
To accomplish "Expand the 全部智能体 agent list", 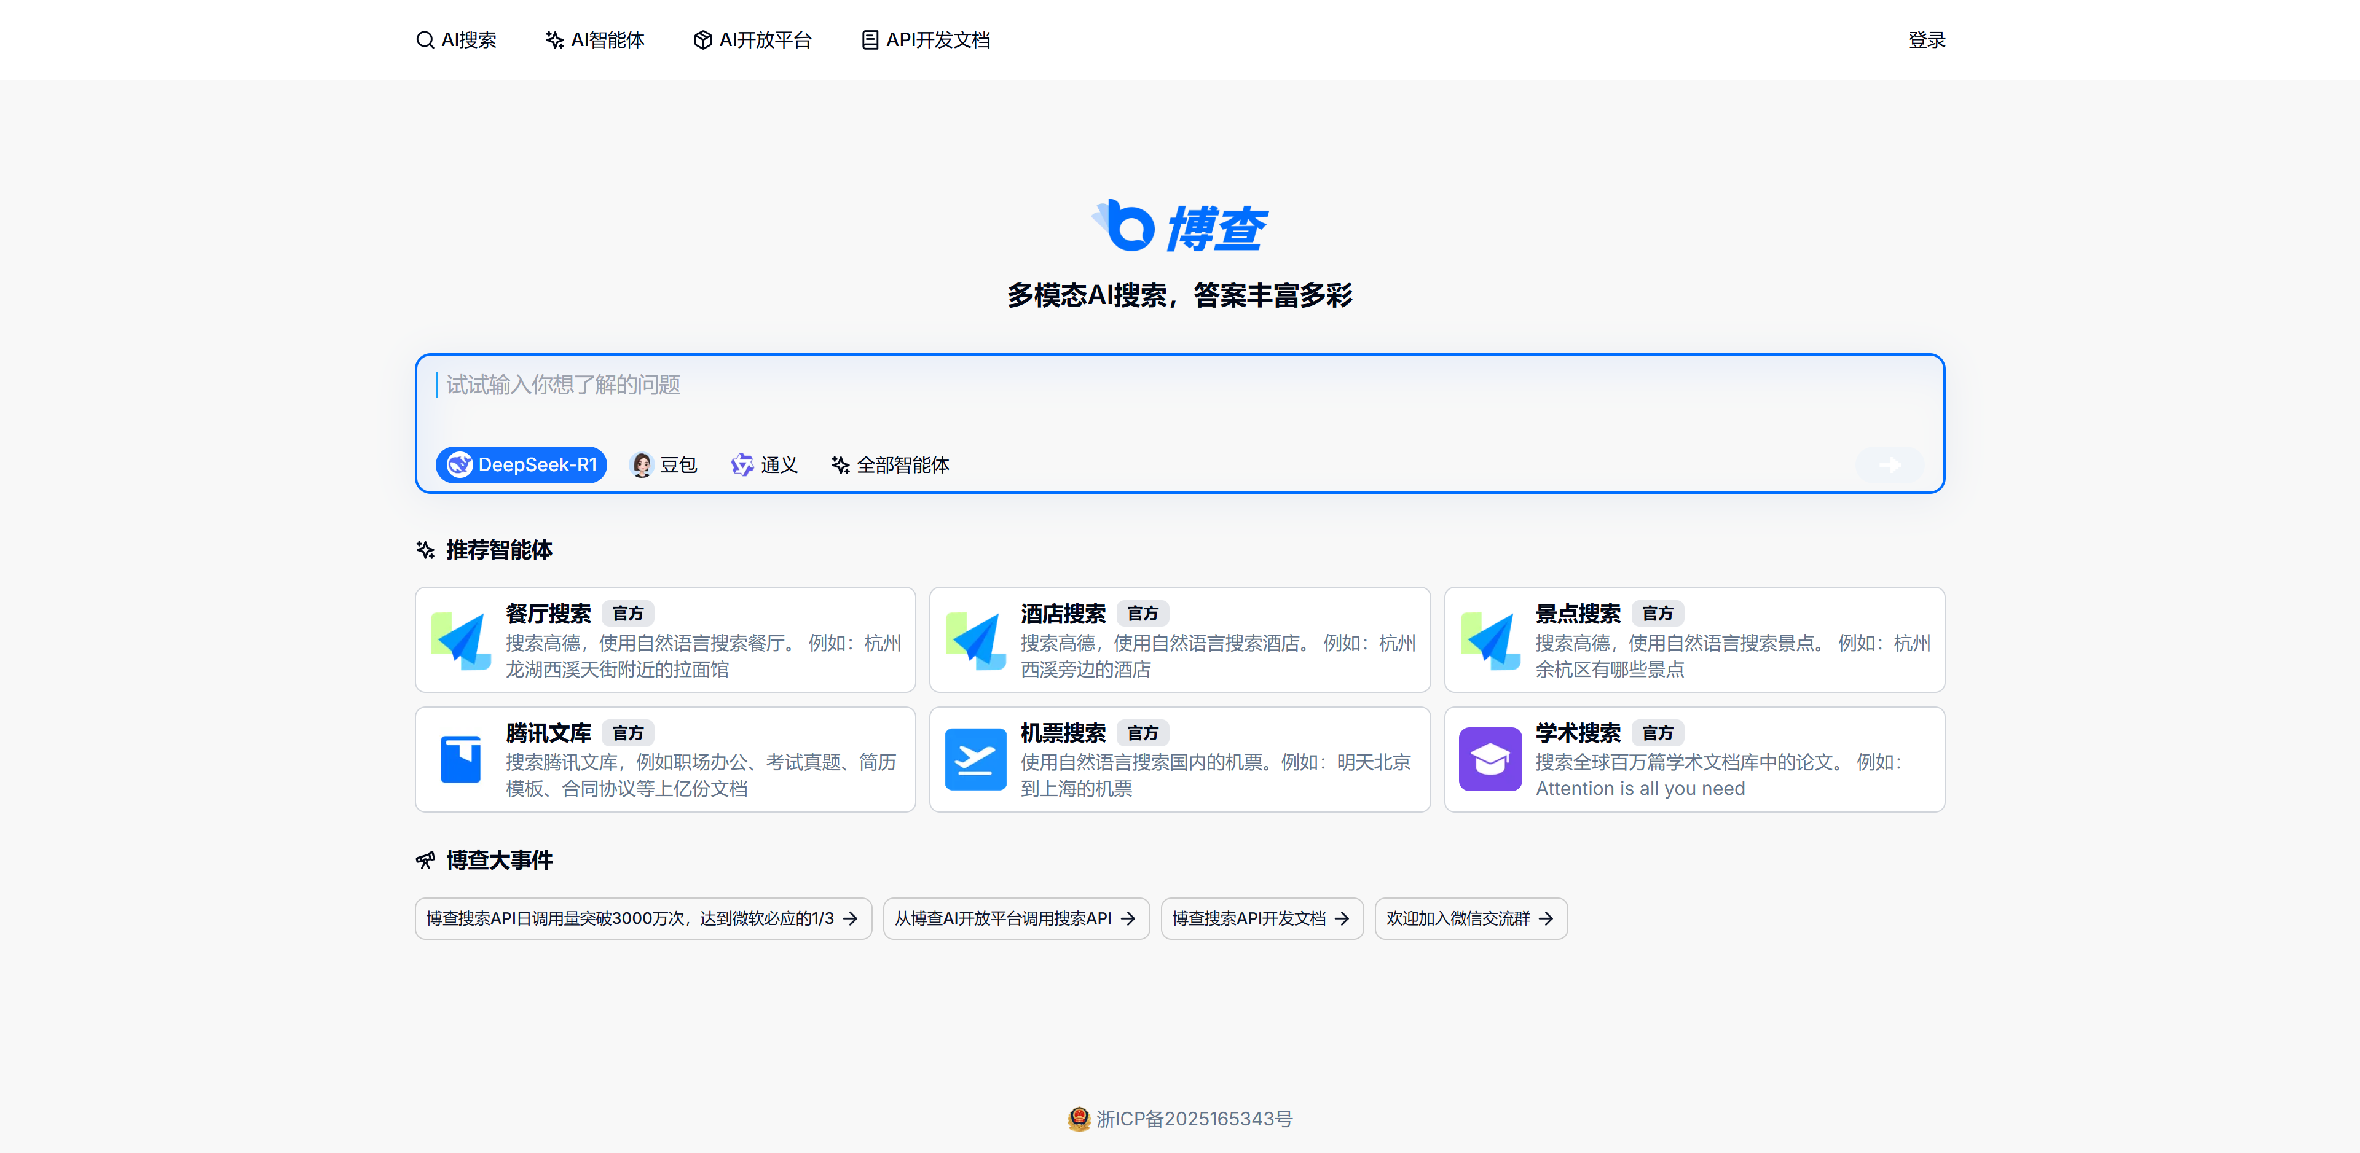I will (891, 465).
